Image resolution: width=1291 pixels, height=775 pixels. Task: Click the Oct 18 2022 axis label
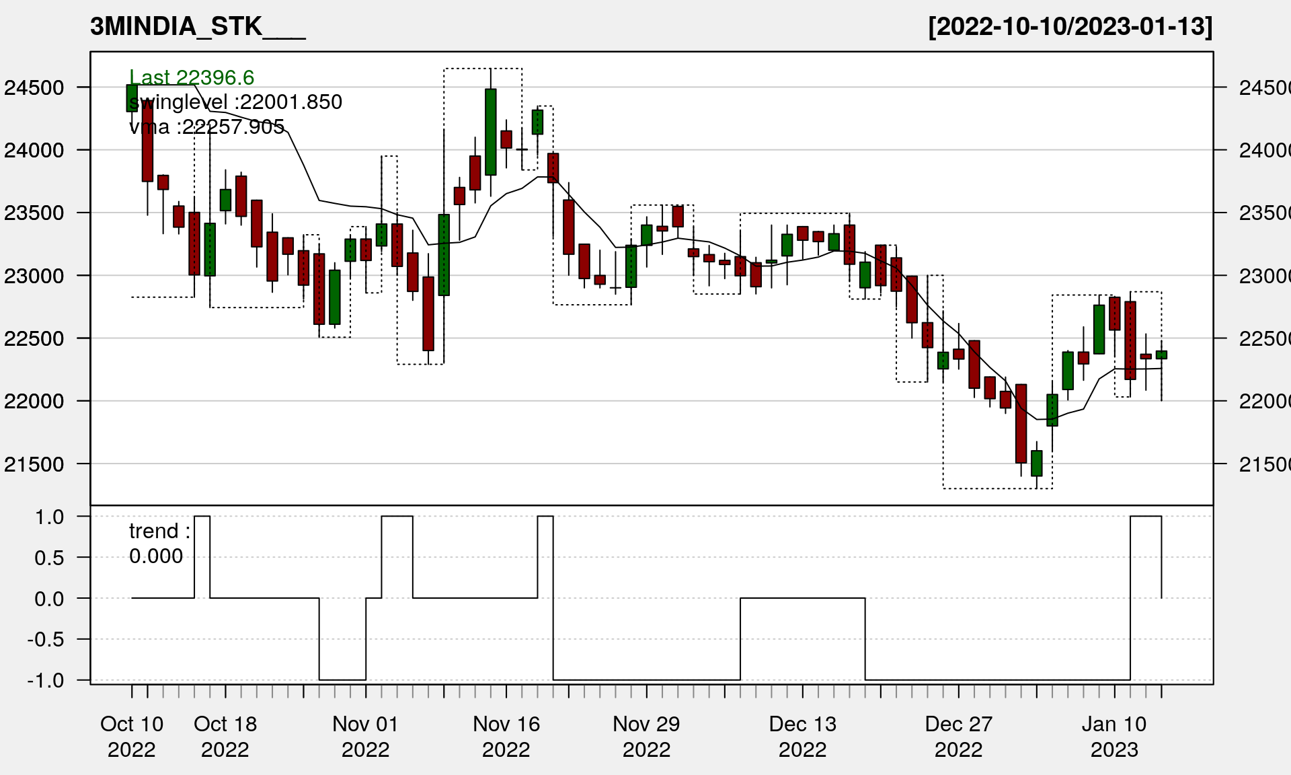tap(225, 736)
